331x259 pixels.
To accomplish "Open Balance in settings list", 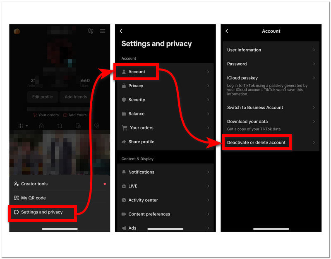I will (165, 114).
